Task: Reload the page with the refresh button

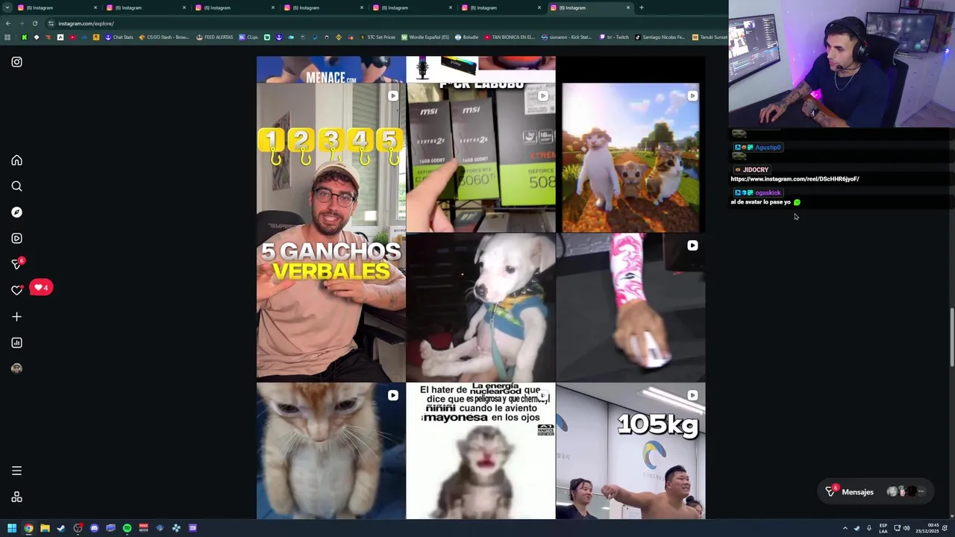Action: click(x=34, y=23)
